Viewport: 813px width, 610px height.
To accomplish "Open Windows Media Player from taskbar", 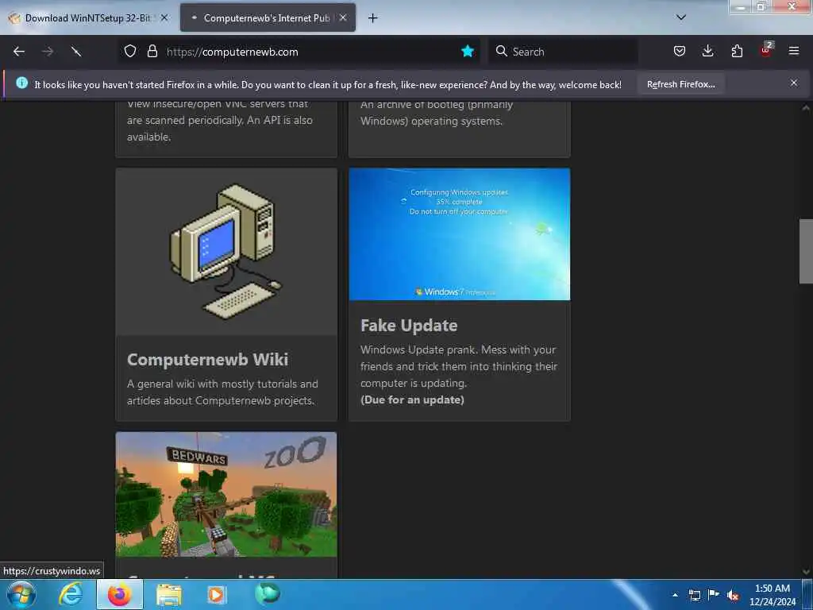I will tap(216, 595).
